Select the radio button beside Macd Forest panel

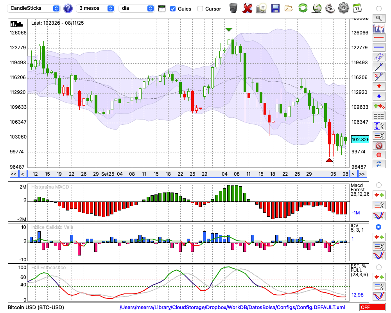pos(378,185)
